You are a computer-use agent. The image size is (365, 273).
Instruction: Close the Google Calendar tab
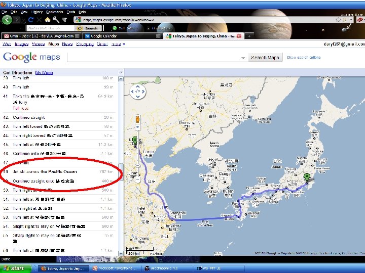(158, 36)
